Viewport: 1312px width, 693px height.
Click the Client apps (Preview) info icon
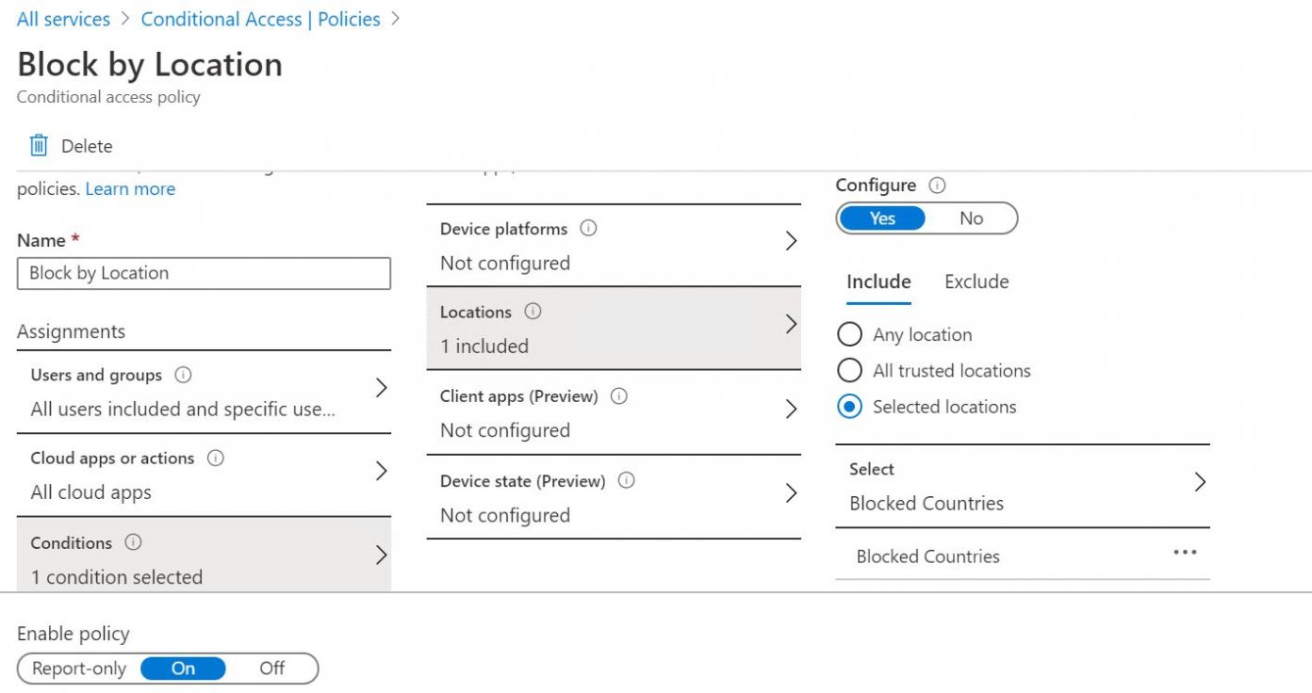tap(617, 396)
